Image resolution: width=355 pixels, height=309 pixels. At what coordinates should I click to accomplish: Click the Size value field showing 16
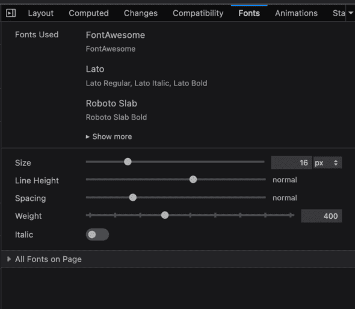[292, 163]
